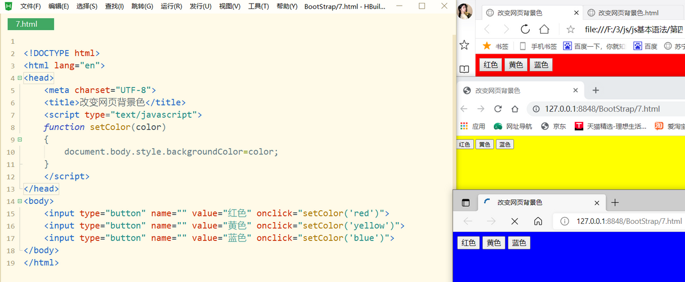Reload the page in the top browser
Screen dimensions: 685x282
click(525, 29)
